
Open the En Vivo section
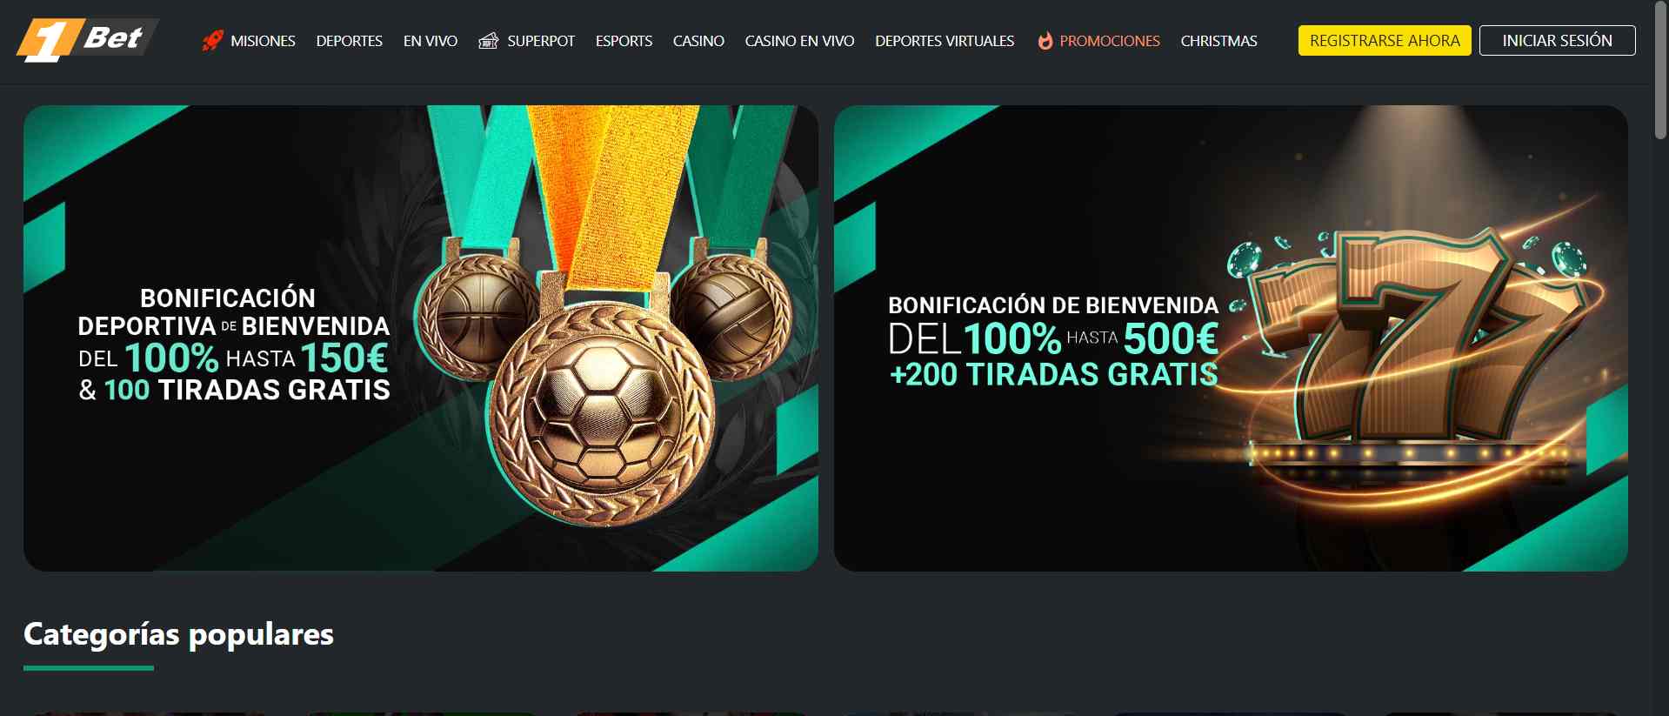tap(431, 41)
